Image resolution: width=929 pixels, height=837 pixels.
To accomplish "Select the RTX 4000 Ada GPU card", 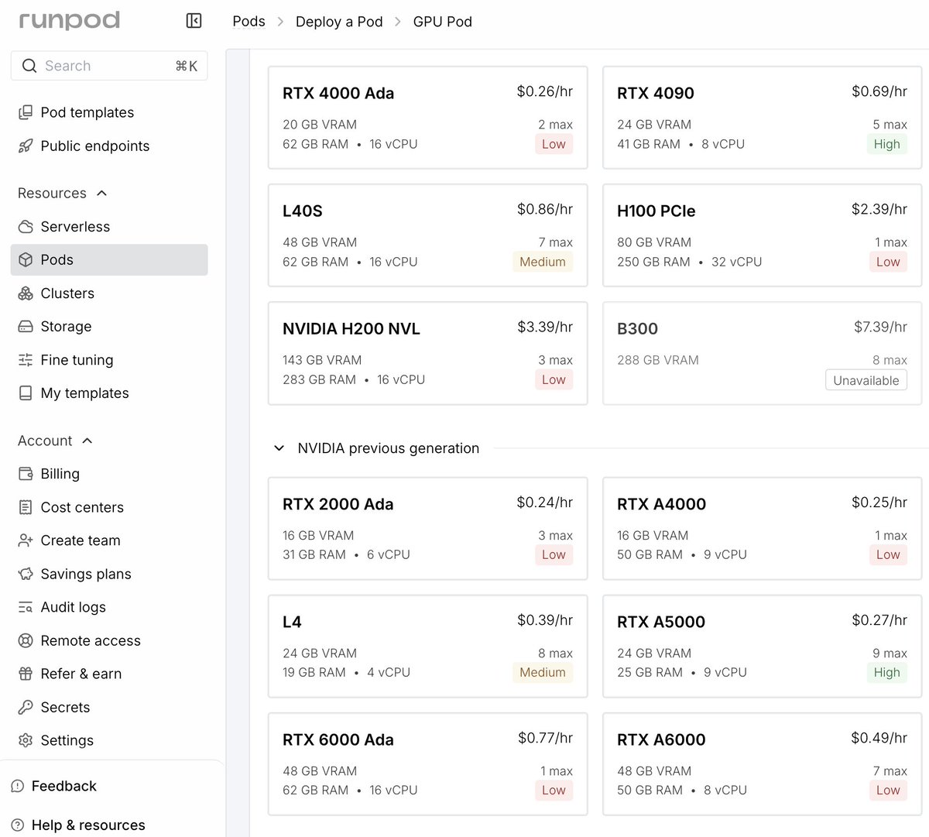I will 428,117.
